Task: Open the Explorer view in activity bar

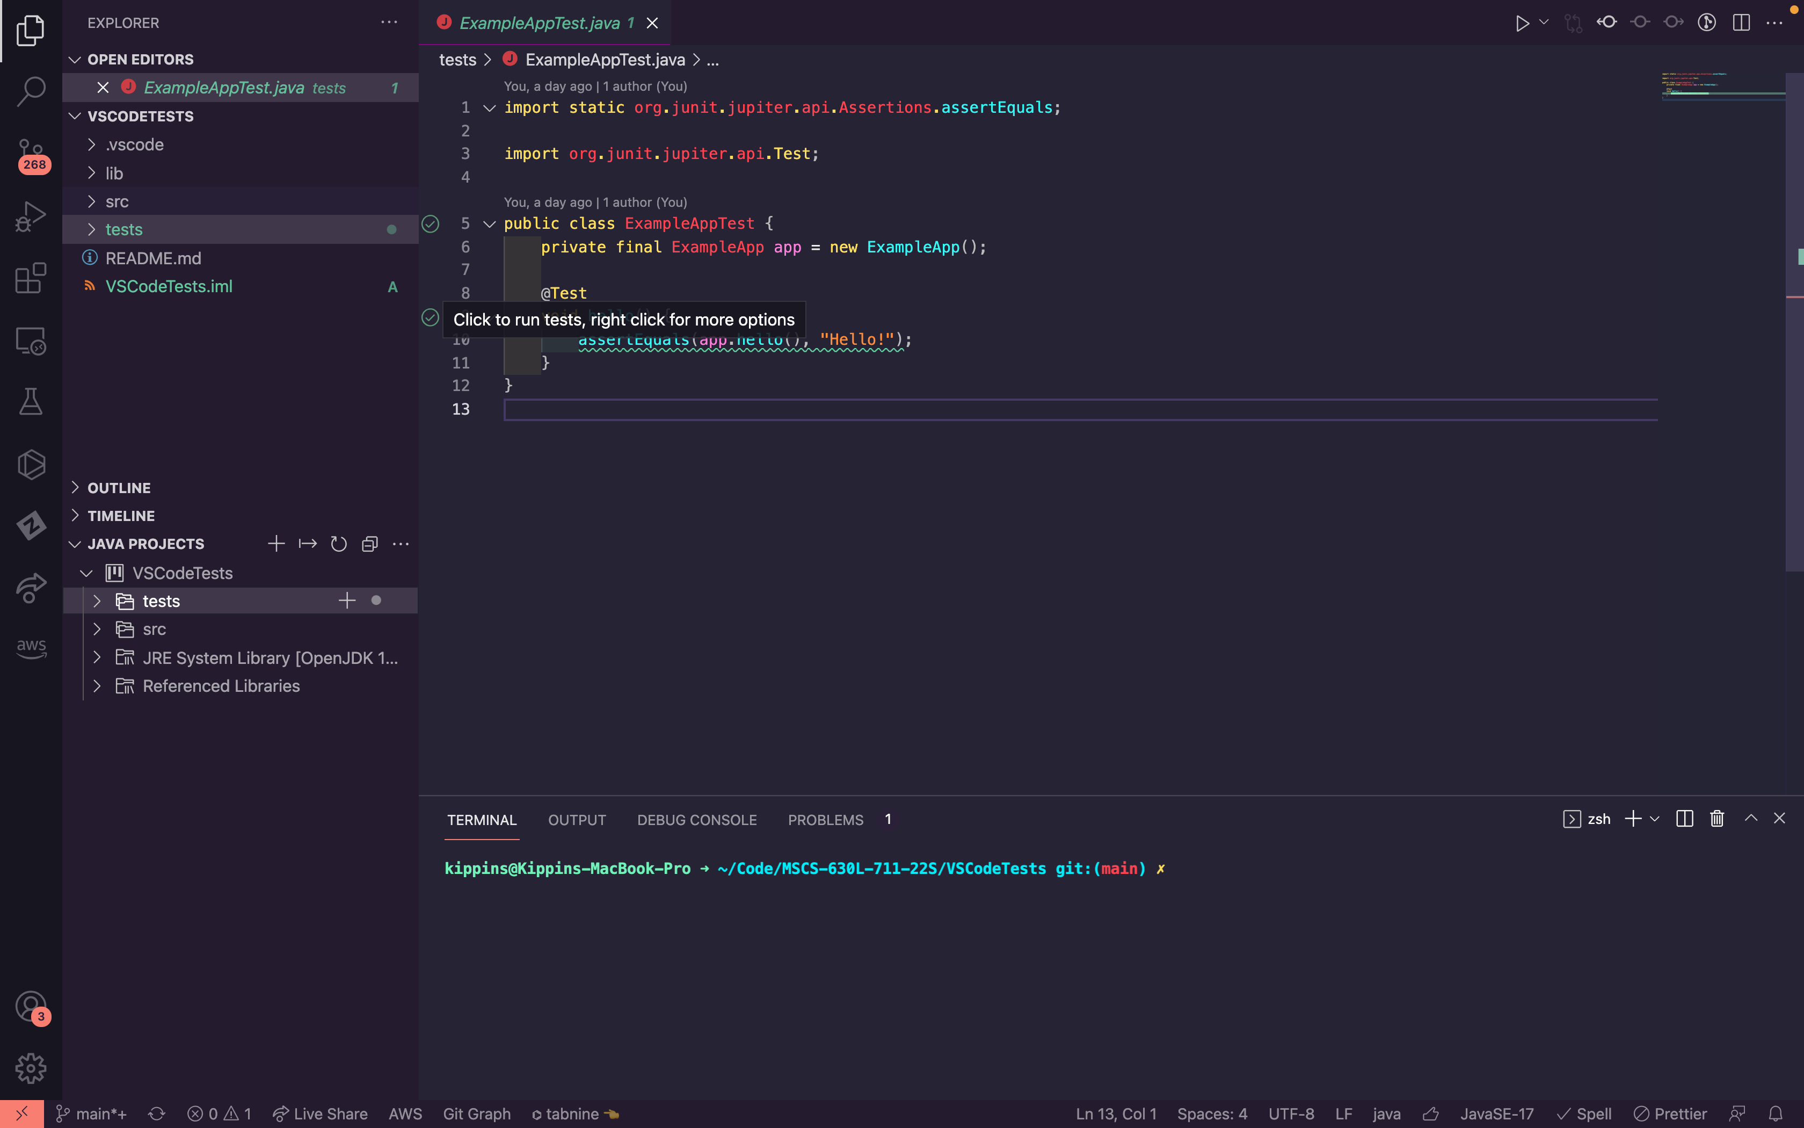Action: 31,31
